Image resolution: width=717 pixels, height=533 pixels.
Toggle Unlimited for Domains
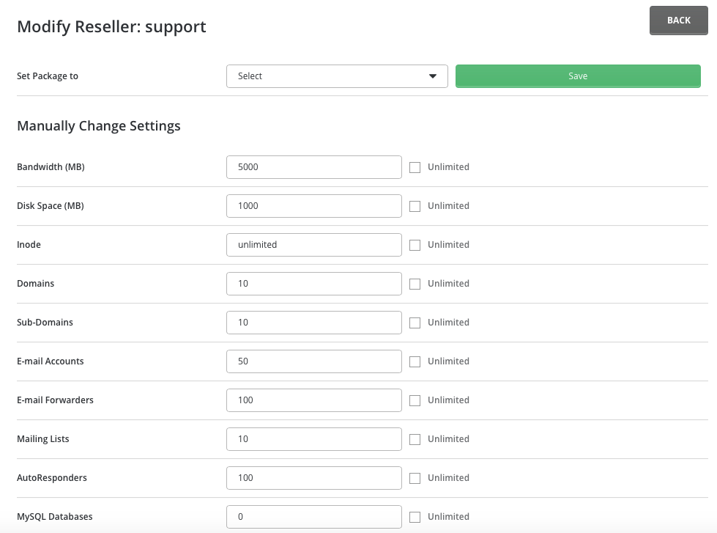coord(415,284)
